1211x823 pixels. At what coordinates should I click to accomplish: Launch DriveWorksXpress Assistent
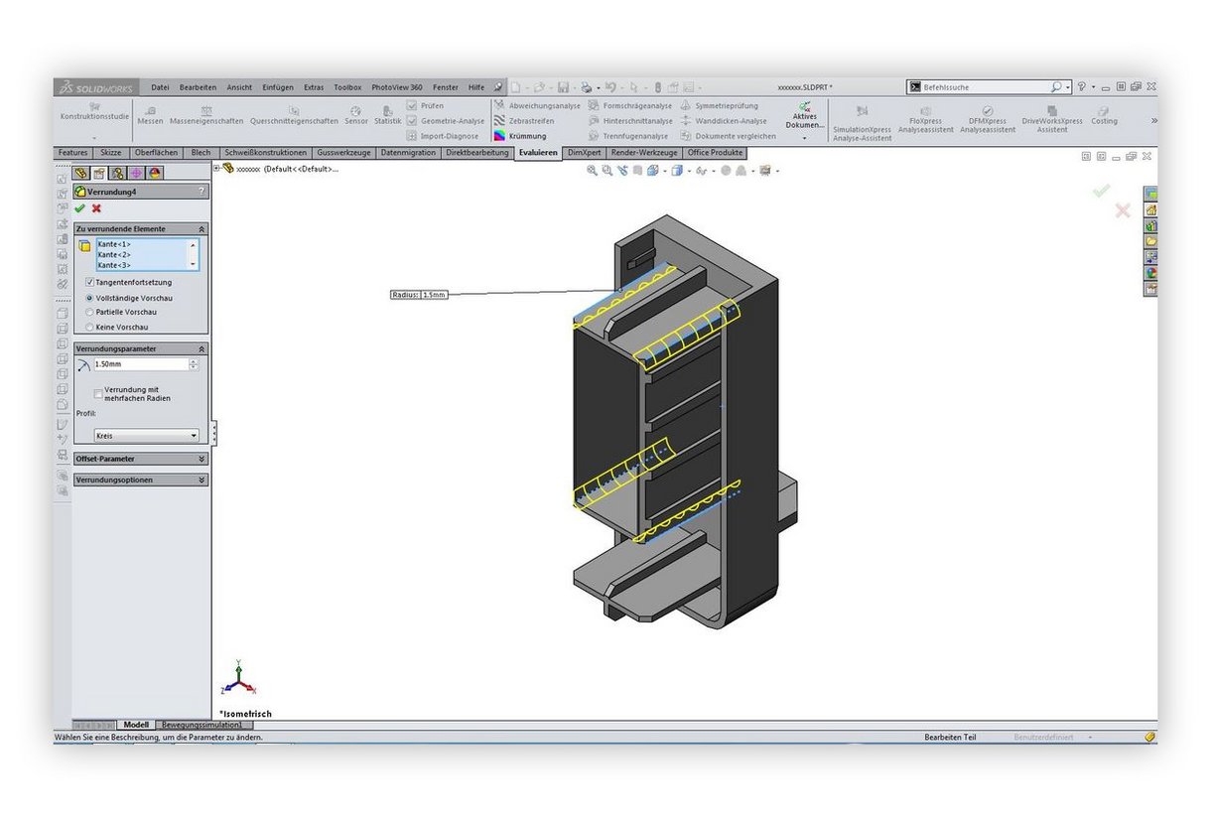[x=1052, y=119]
